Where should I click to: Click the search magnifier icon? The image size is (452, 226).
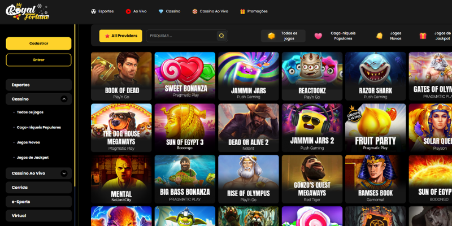pyautogui.click(x=221, y=36)
